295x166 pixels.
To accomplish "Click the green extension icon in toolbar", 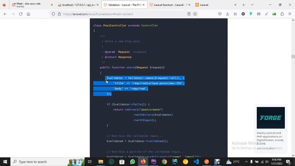I will click(274, 14).
